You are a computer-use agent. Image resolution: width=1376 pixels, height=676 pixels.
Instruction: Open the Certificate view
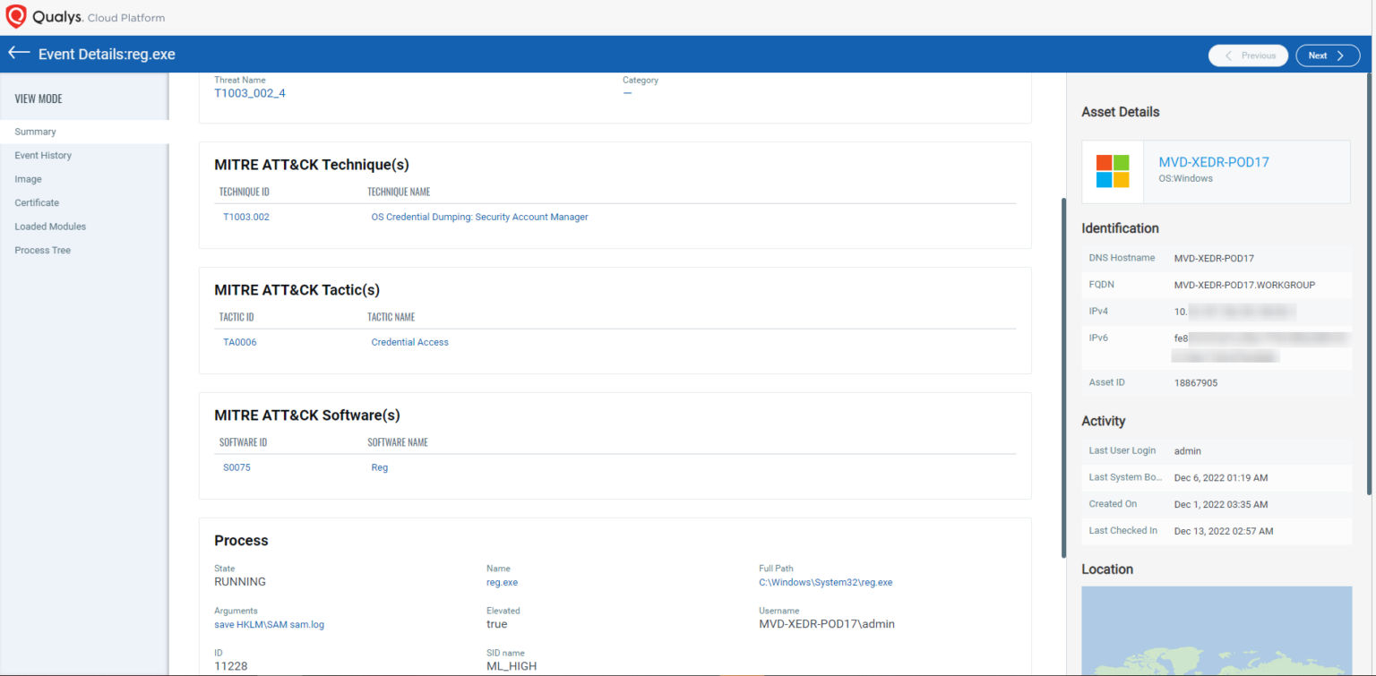[x=36, y=202]
